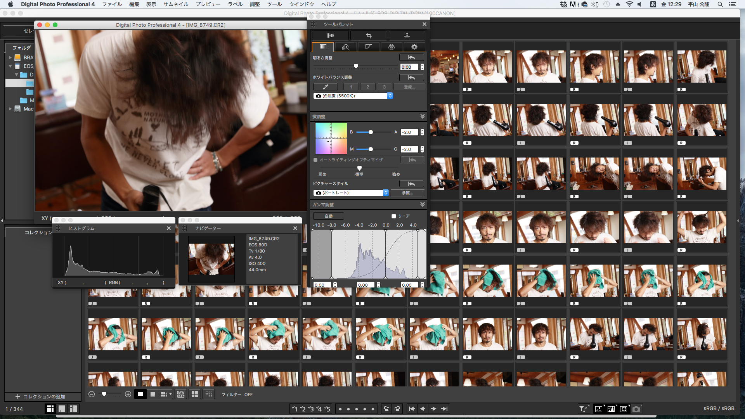Reset brightness adjustment with revert arrow
This screenshot has height=419, width=745.
411,57
